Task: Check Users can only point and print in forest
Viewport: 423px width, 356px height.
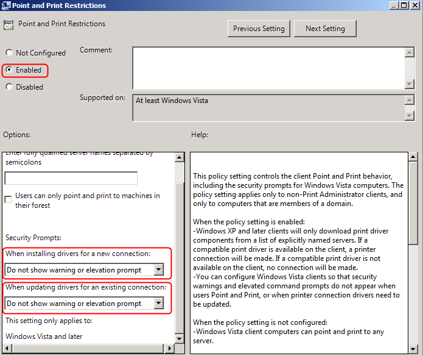Action: pyautogui.click(x=9, y=199)
